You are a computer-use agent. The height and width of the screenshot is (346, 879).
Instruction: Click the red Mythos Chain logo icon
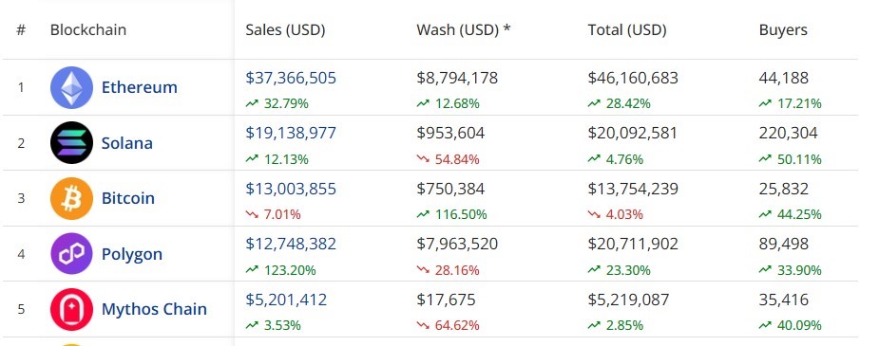(71, 309)
